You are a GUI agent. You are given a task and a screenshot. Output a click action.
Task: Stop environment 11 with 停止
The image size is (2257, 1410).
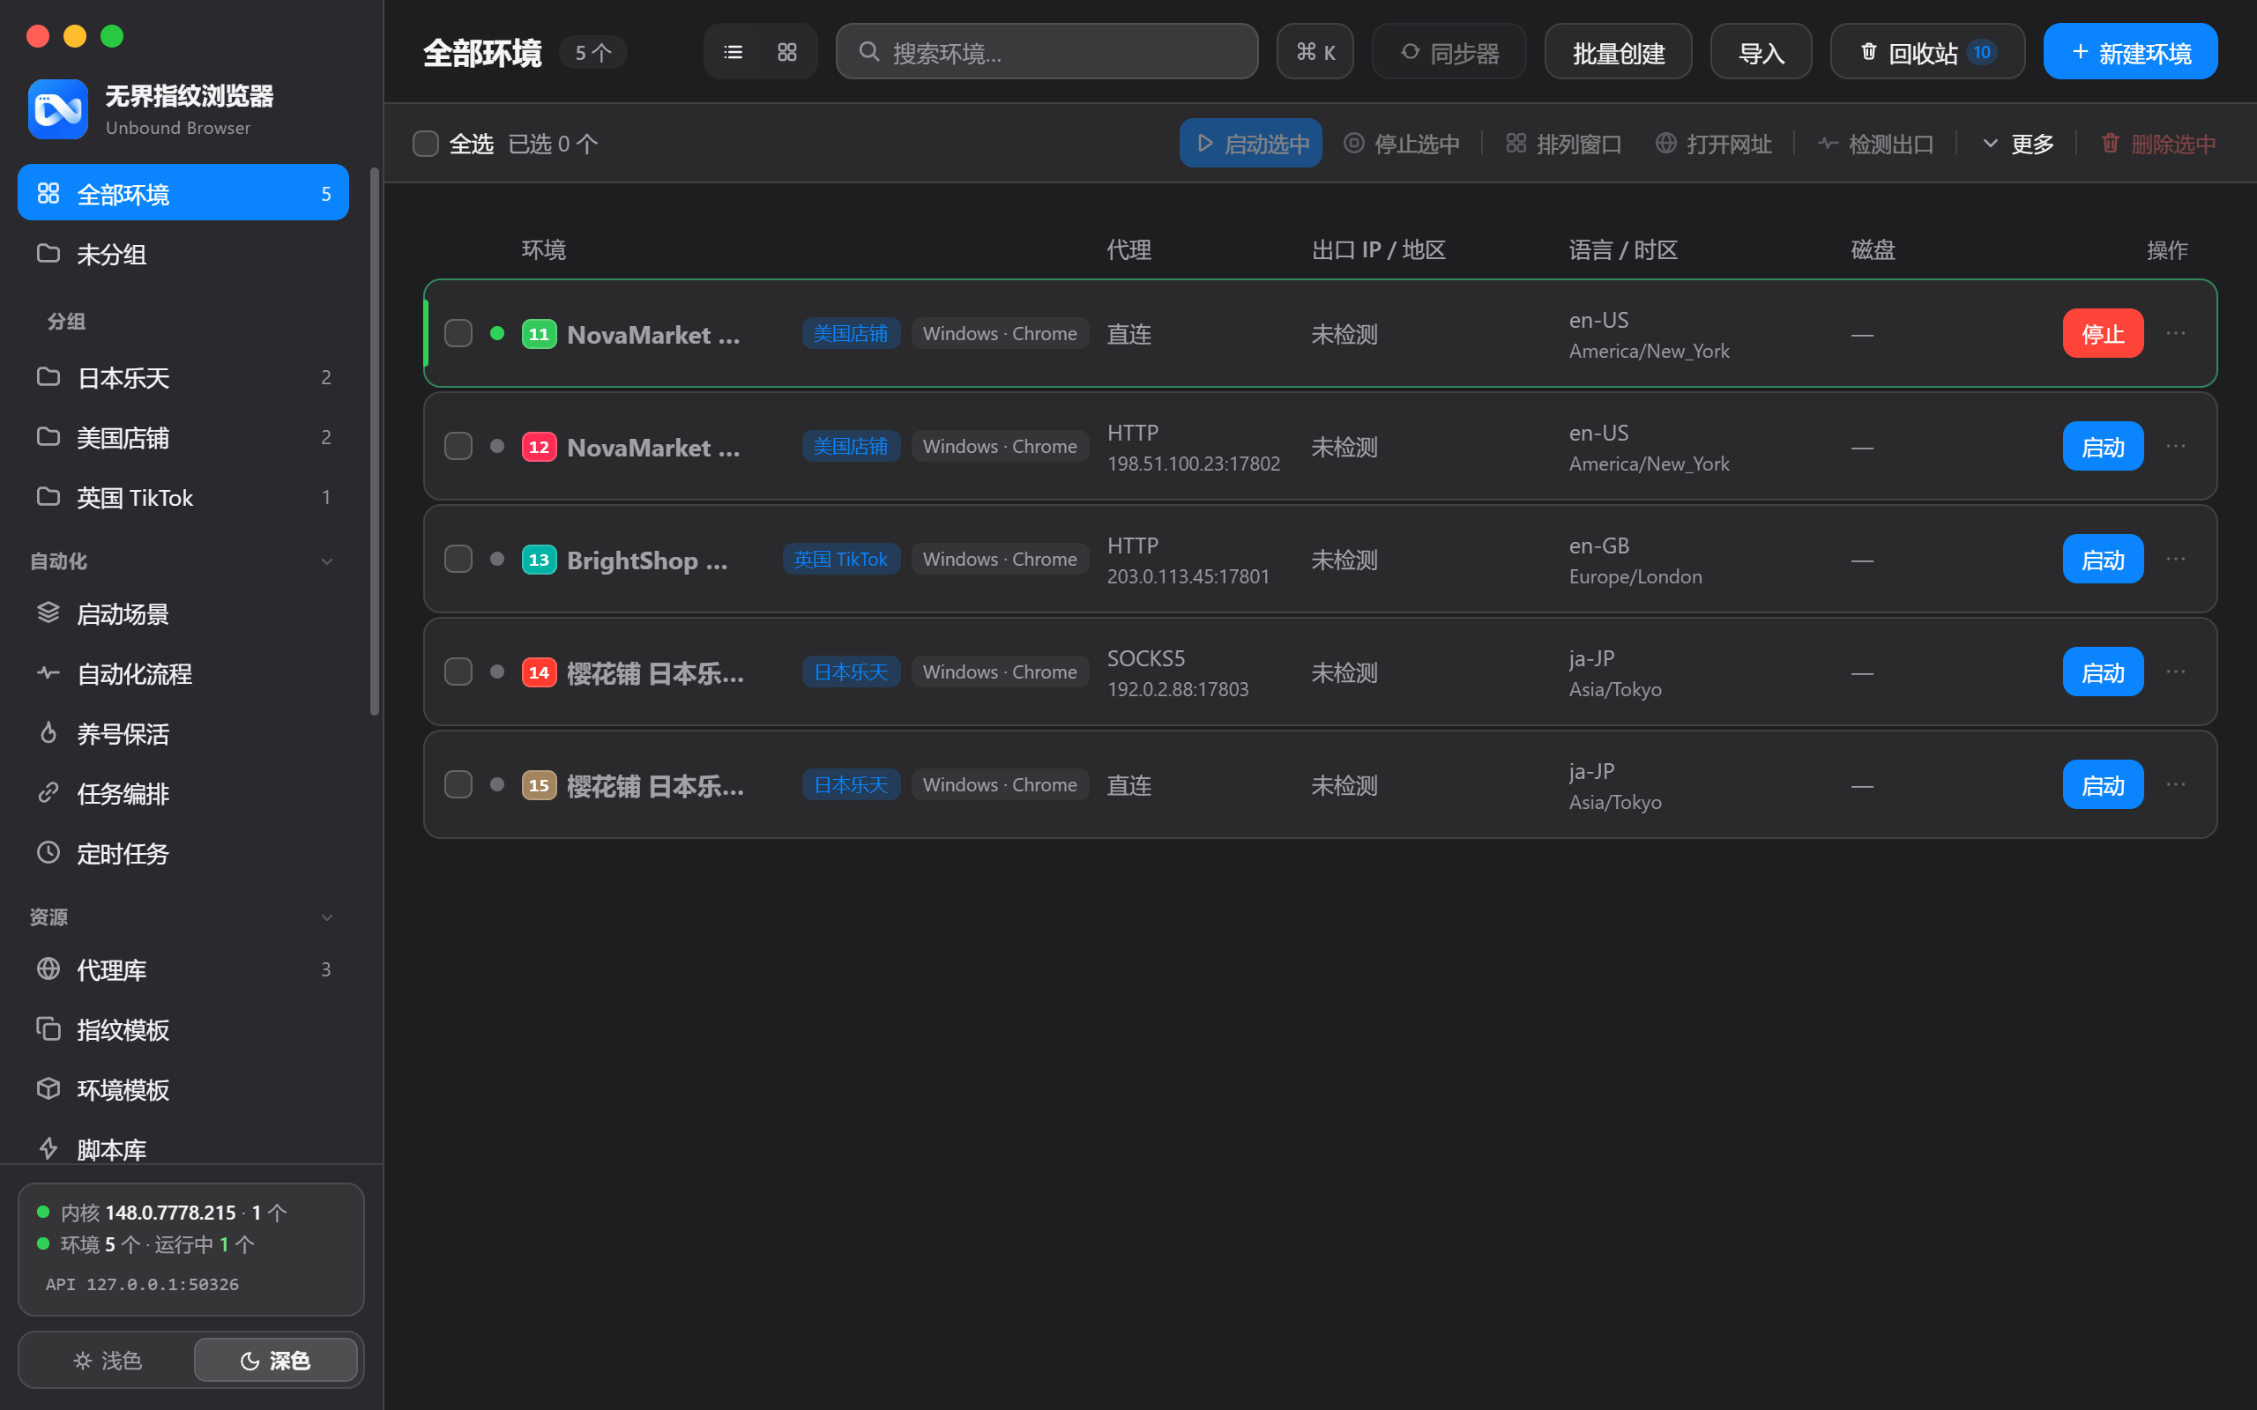point(2103,333)
